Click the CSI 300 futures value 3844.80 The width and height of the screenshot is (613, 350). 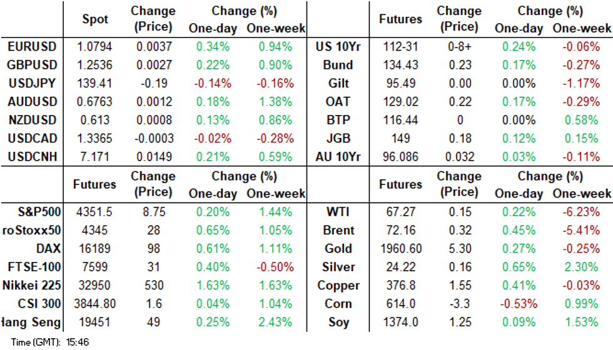pyautogui.click(x=94, y=304)
